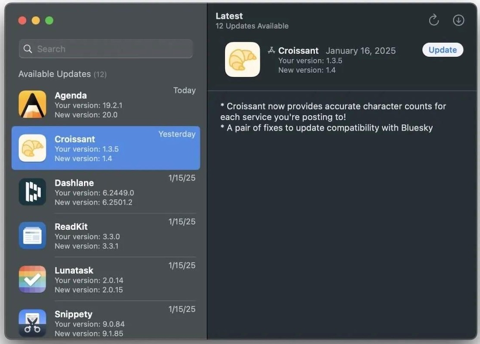
Task: Click the Available Updates heading
Action: click(62, 74)
